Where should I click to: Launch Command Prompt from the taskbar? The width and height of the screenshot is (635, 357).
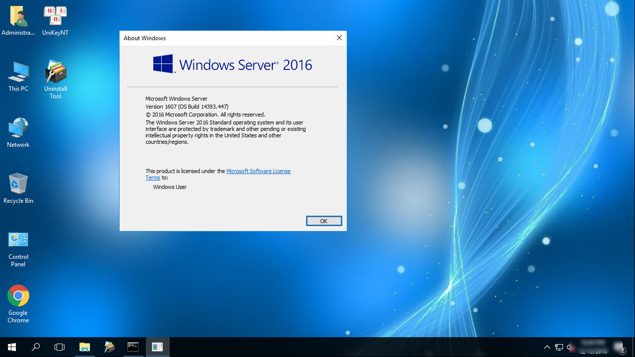133,347
